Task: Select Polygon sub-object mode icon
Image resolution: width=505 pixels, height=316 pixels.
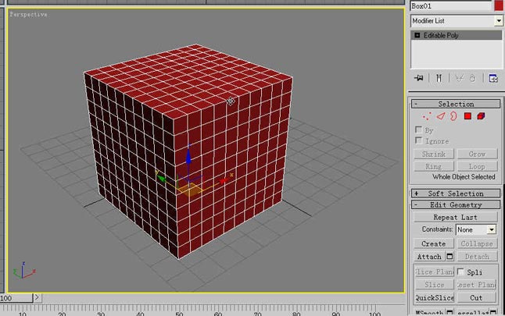Action: click(x=467, y=116)
